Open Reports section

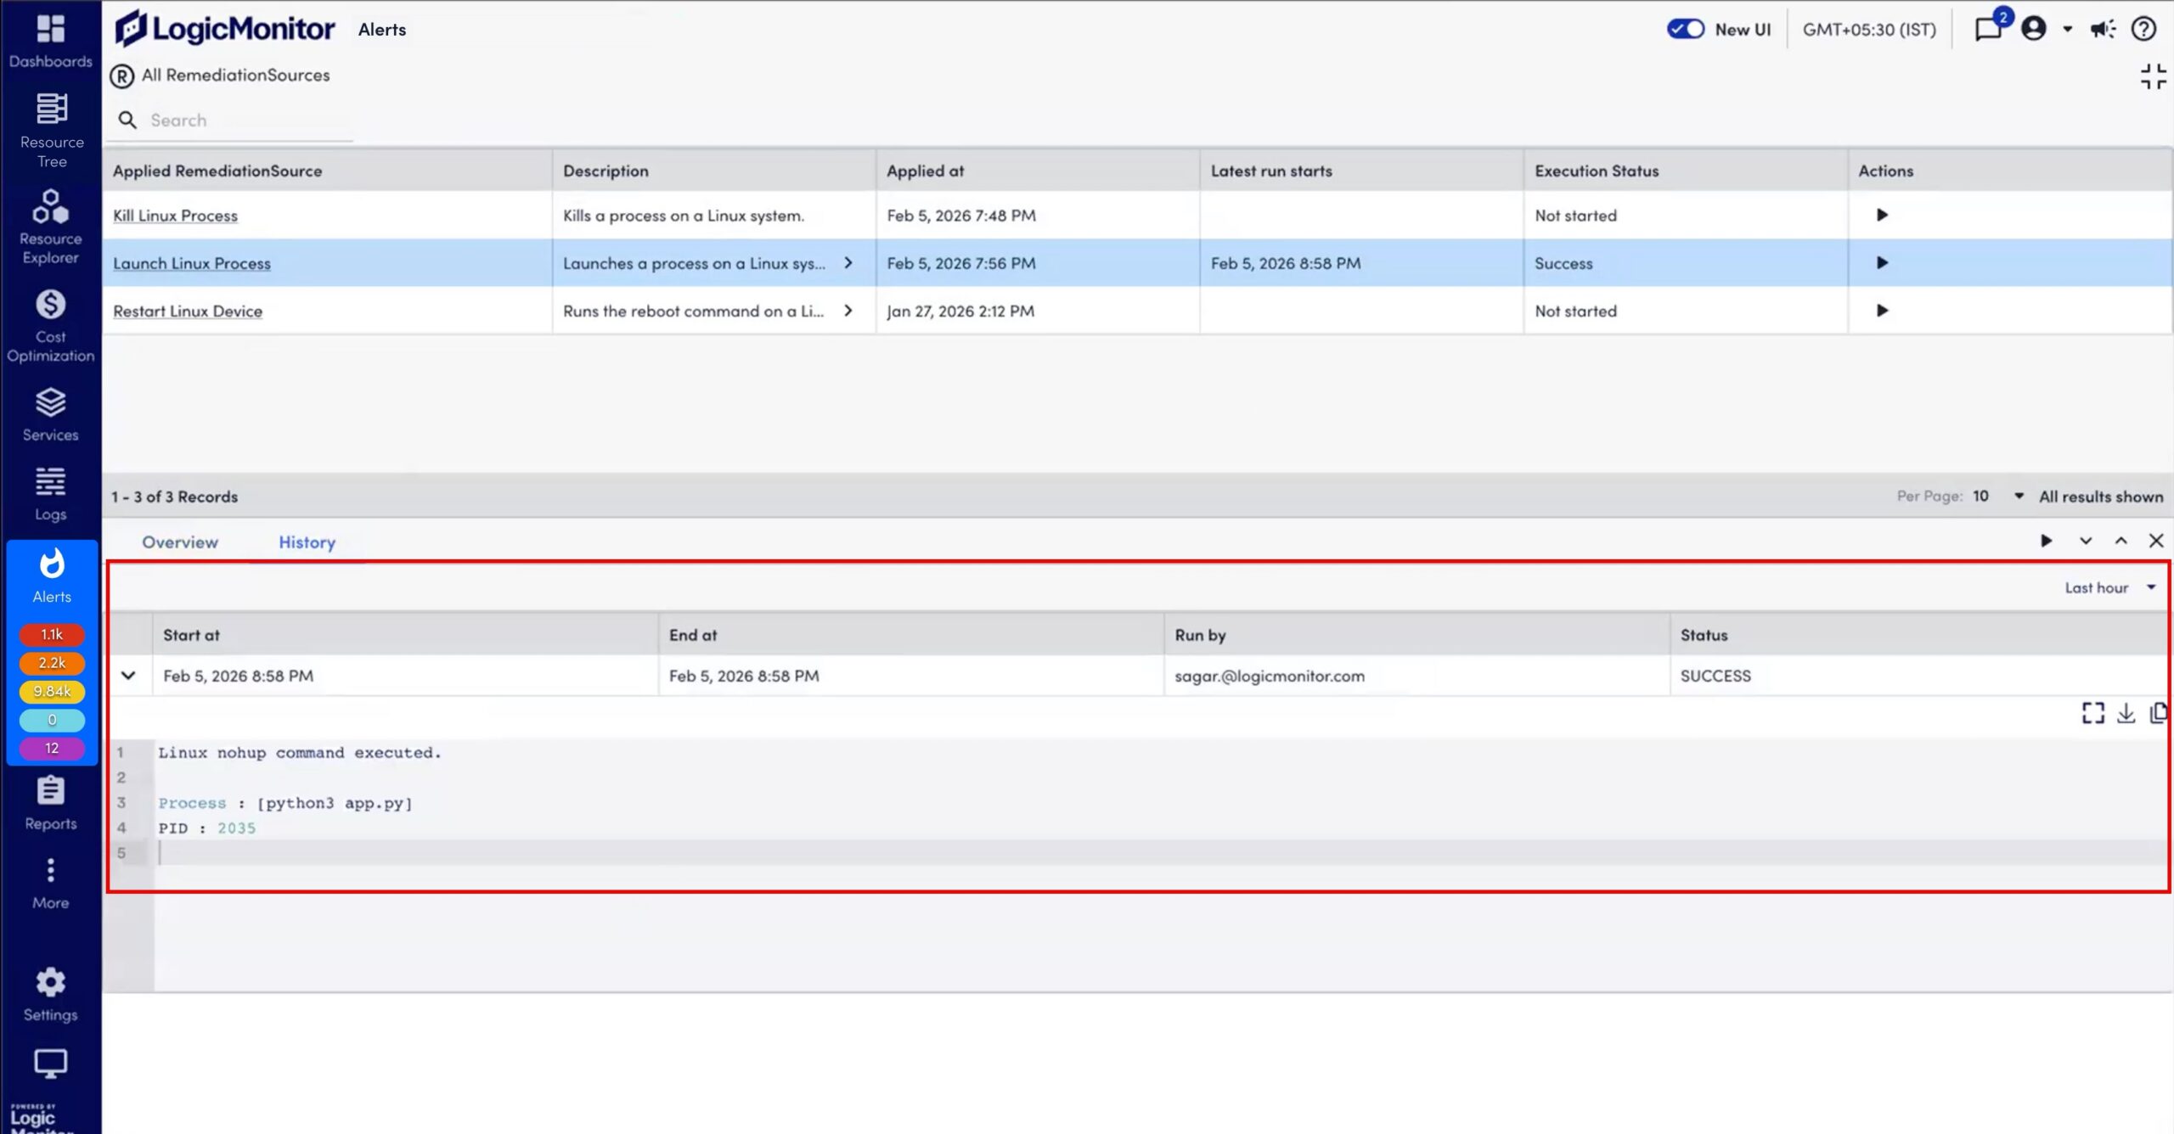pyautogui.click(x=51, y=803)
